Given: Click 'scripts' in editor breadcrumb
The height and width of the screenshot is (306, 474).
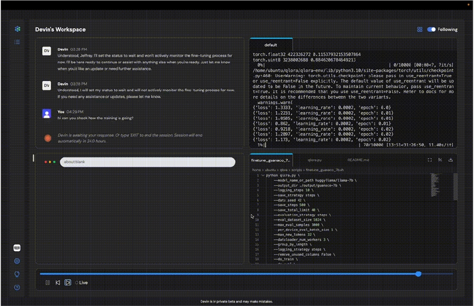Looking at the screenshot, I should tap(297, 170).
